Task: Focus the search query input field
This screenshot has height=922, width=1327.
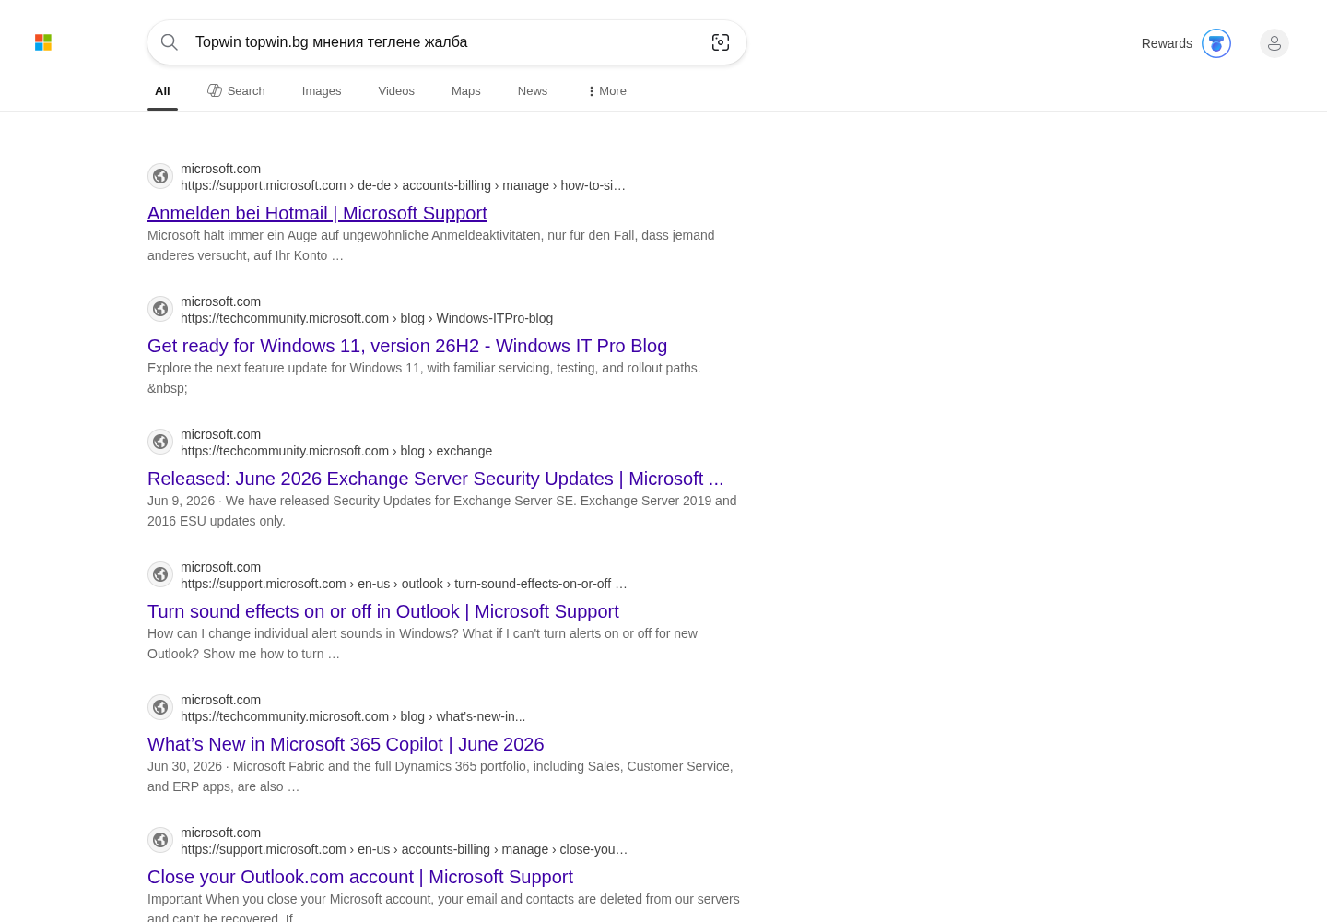Action: tap(446, 42)
